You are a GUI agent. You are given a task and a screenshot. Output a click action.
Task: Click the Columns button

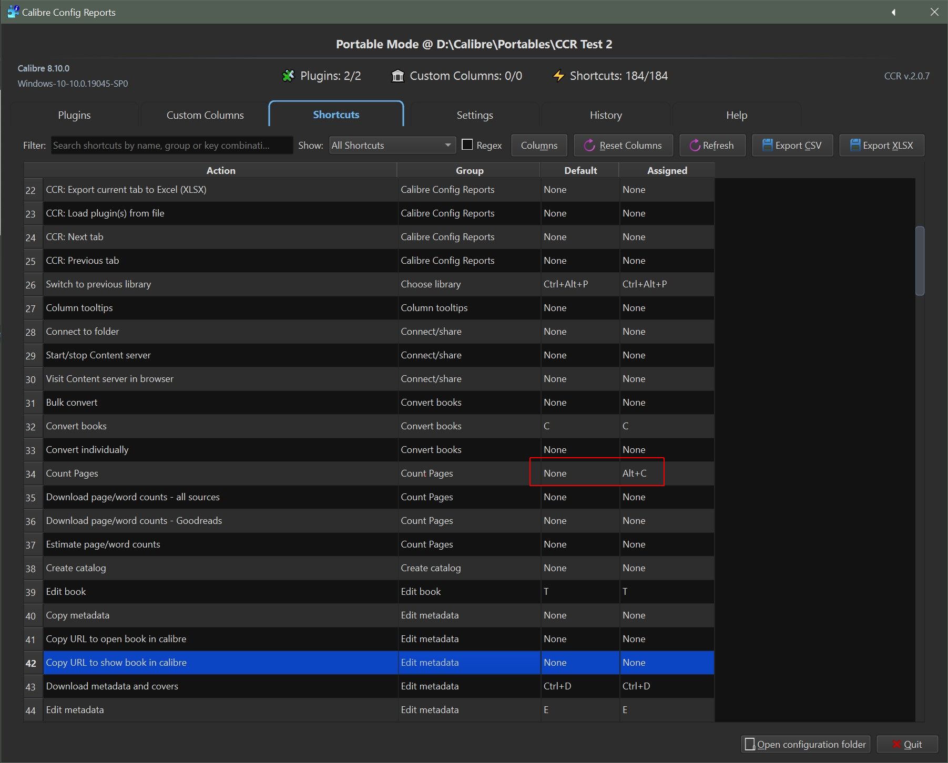[539, 146]
